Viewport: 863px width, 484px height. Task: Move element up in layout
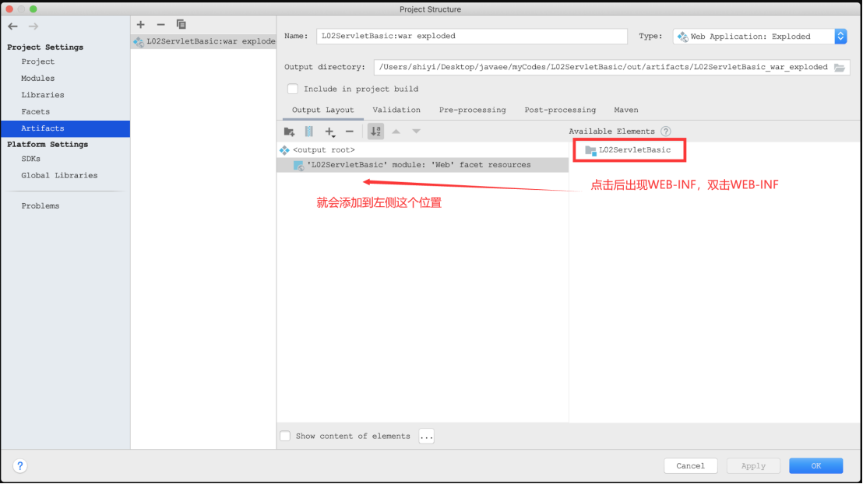[x=396, y=132]
